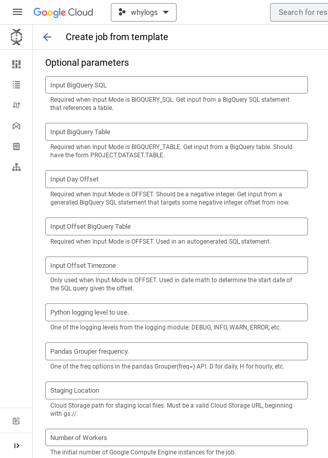
Task: Expand the whylogs project selector dropdown
Action: (x=144, y=12)
